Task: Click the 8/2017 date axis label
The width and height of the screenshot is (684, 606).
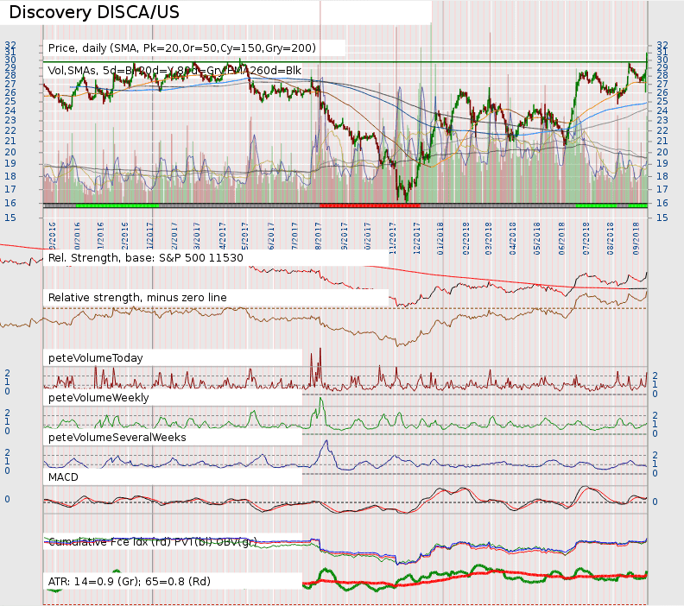Action: 318,236
